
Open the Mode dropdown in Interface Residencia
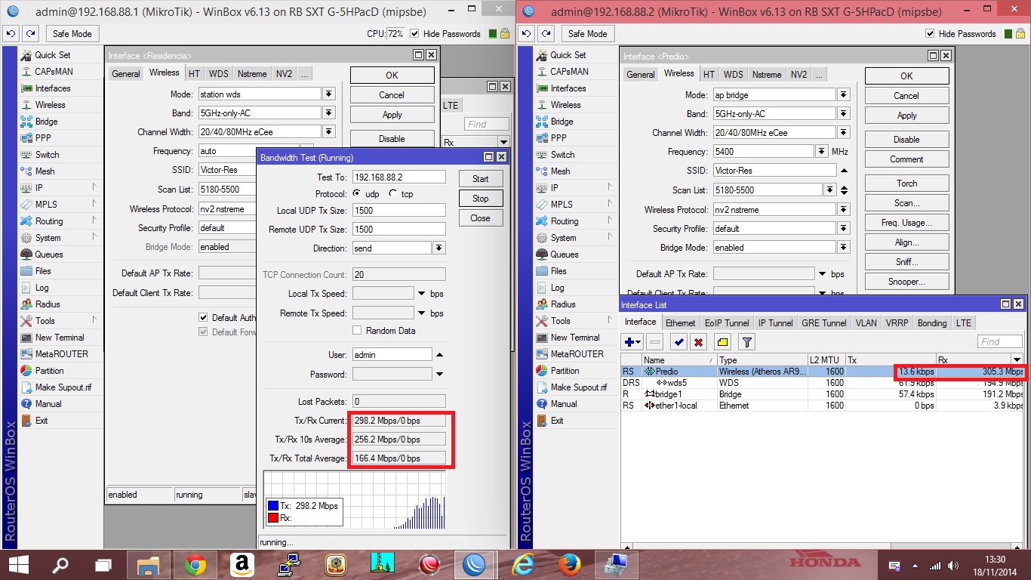tap(329, 94)
